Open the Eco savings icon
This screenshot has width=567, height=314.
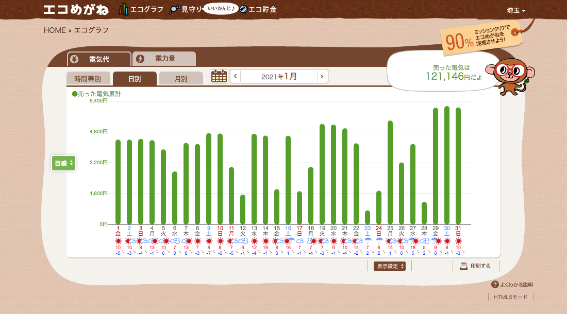243,9
